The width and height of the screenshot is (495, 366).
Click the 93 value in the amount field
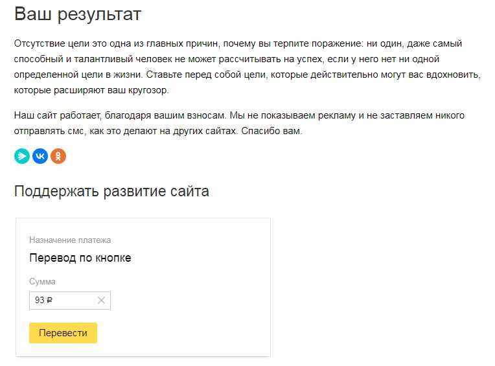(x=40, y=300)
